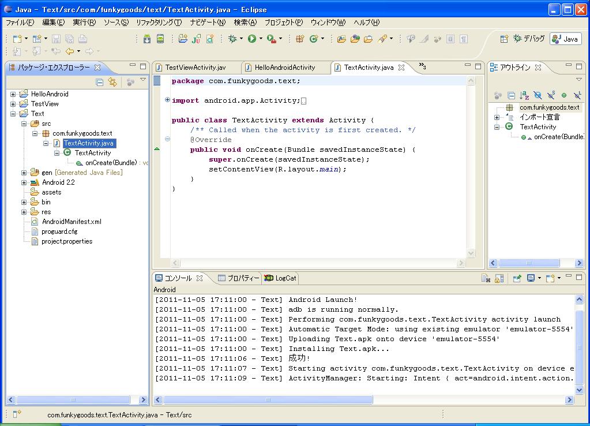
Task: Toggle Hide Static Members in Outline
Action: (551, 95)
